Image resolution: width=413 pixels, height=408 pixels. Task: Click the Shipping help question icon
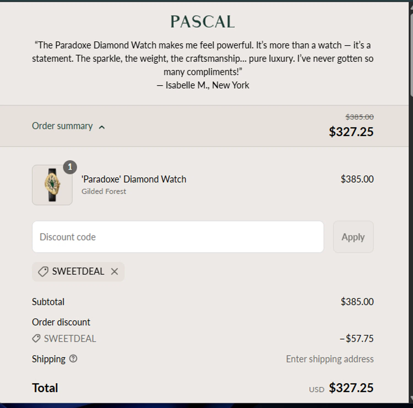(x=73, y=359)
